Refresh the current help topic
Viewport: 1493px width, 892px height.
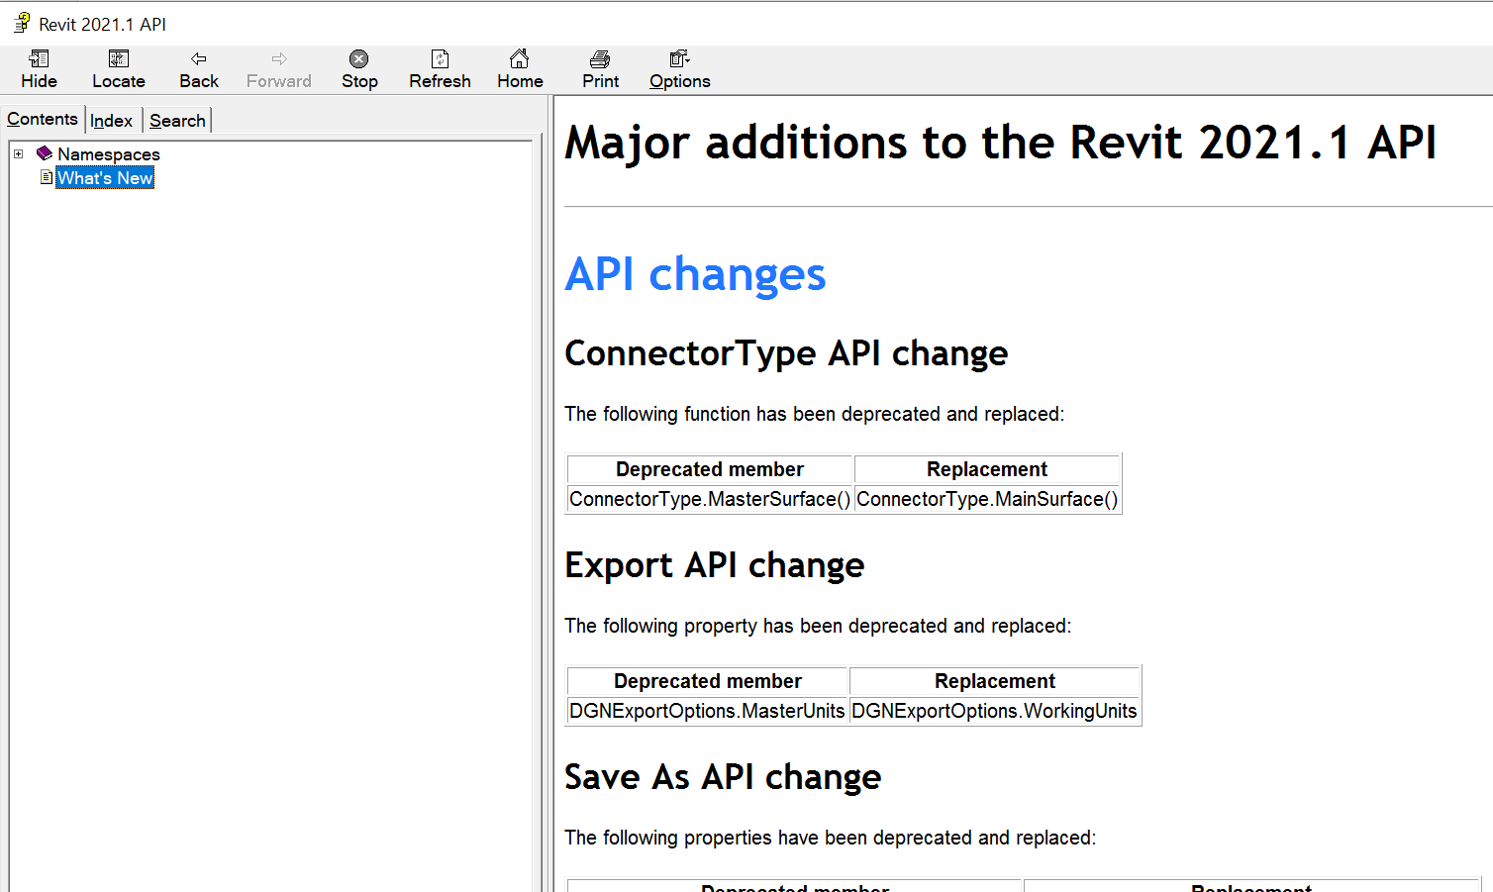(440, 67)
